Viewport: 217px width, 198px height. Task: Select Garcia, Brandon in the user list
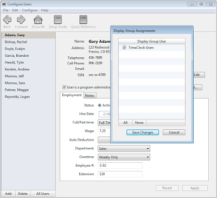click(x=28, y=56)
